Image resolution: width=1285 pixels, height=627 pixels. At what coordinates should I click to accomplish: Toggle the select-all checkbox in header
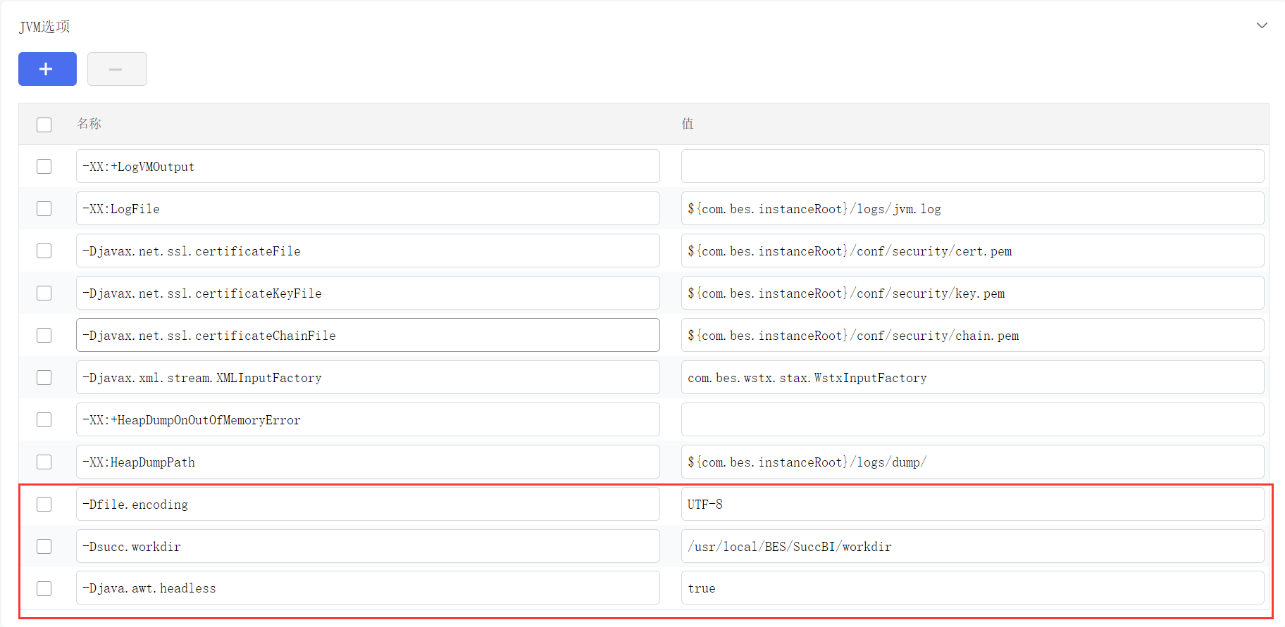point(44,125)
